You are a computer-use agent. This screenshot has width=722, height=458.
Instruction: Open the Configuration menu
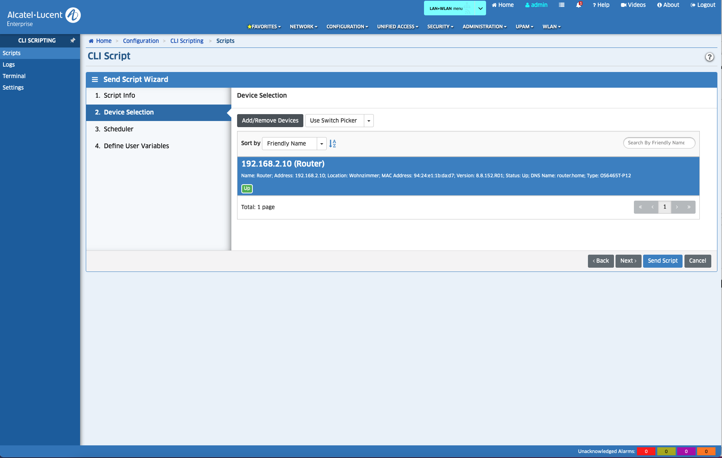pyautogui.click(x=347, y=26)
